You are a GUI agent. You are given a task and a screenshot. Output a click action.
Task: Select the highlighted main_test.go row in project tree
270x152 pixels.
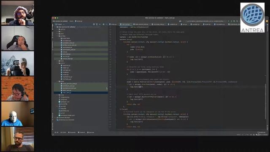click(81, 93)
